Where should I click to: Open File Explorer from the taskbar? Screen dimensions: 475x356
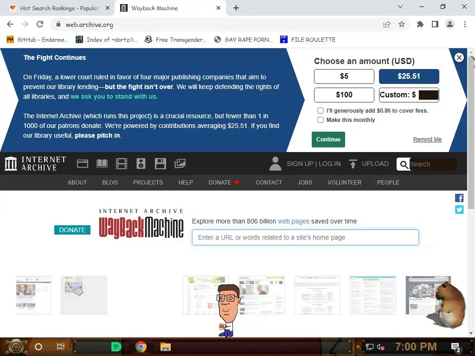click(x=166, y=347)
